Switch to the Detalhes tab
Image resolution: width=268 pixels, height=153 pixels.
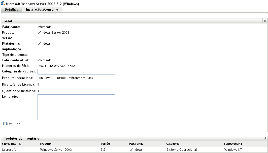pos(11,9)
